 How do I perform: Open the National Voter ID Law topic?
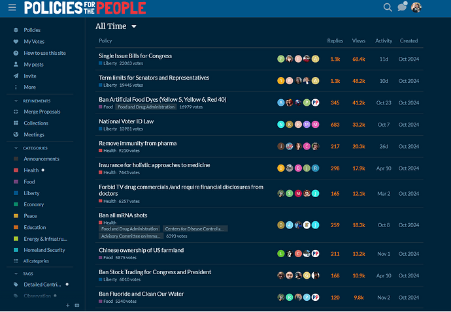tap(126, 121)
